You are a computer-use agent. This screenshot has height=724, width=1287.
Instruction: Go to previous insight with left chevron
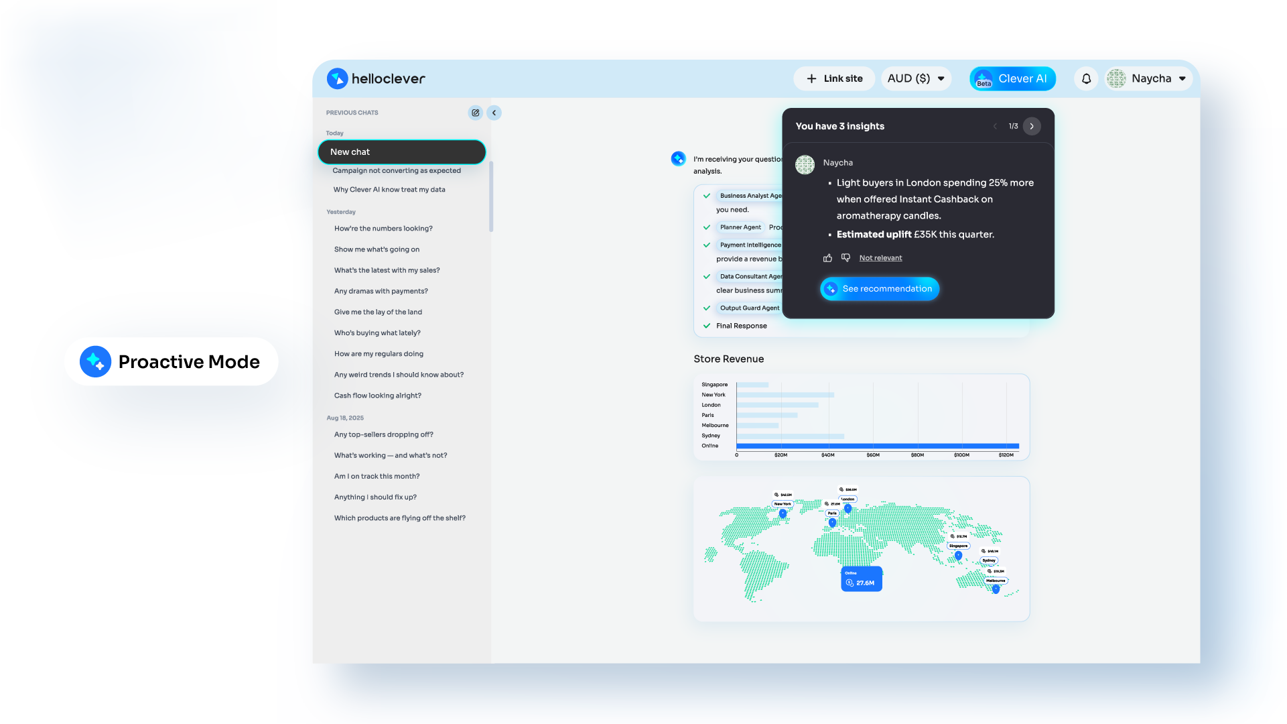point(995,126)
